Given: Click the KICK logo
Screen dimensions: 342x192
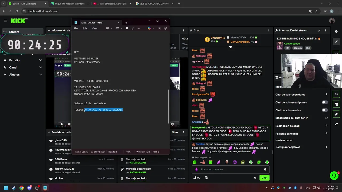Looking at the screenshot, I should (x=19, y=21).
